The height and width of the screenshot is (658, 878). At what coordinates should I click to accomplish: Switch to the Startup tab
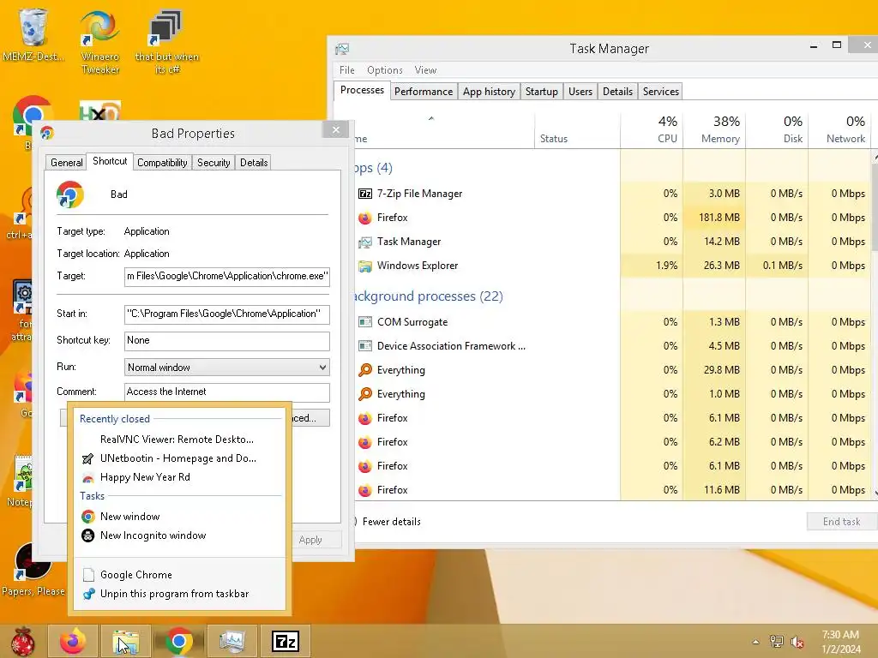tap(542, 92)
